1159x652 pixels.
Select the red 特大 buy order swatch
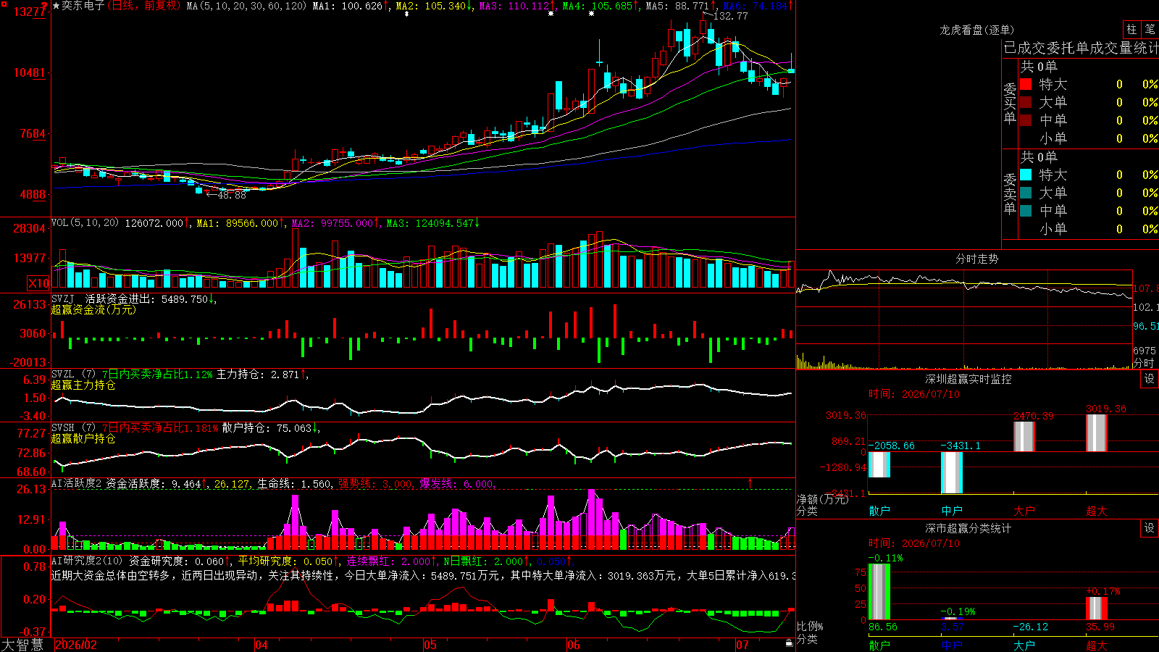[x=1026, y=84]
